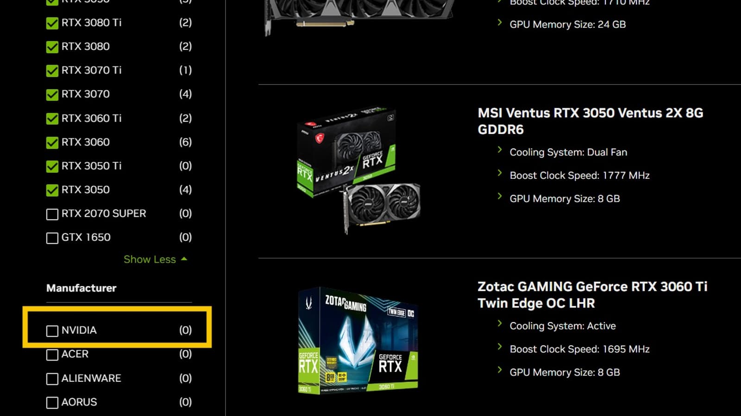
Task: Tick the NVIDIA manufacturer checkbox
Action: [52, 331]
